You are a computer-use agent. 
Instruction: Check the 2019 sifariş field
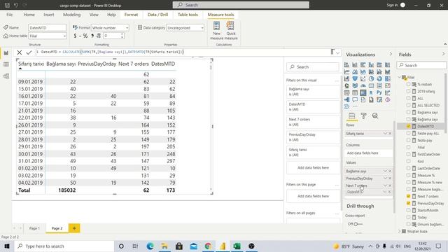click(408, 91)
